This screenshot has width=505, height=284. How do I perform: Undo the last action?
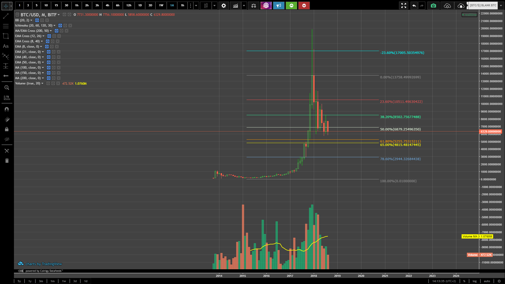pyautogui.click(x=414, y=6)
